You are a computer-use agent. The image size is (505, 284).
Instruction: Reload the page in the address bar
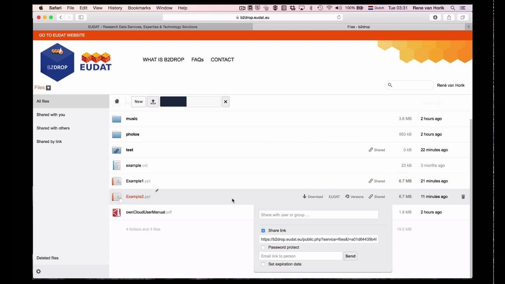[339, 17]
